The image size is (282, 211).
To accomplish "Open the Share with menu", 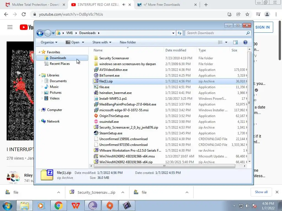I will (102, 42).
